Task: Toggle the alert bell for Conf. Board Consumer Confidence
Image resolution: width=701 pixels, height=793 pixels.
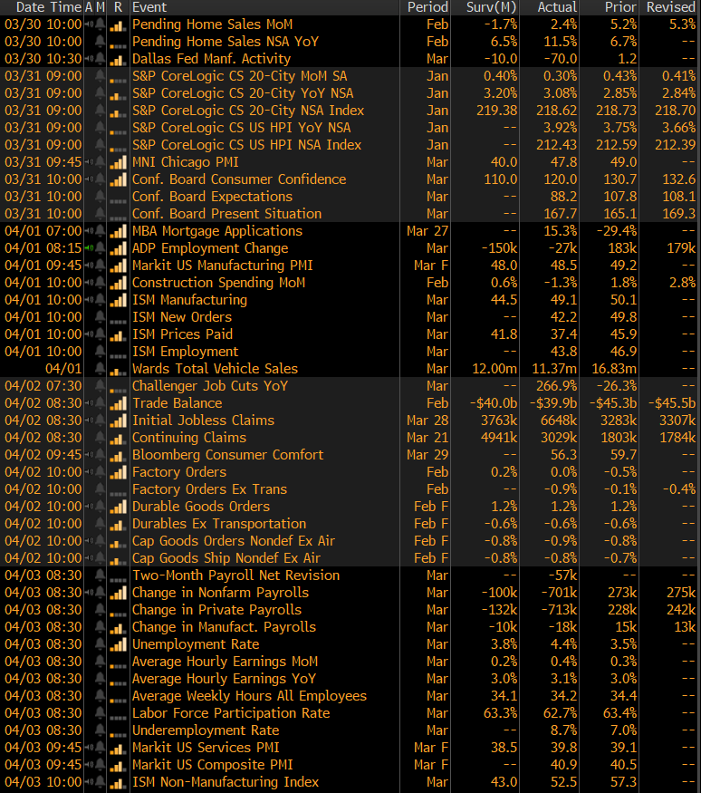Action: pos(100,179)
